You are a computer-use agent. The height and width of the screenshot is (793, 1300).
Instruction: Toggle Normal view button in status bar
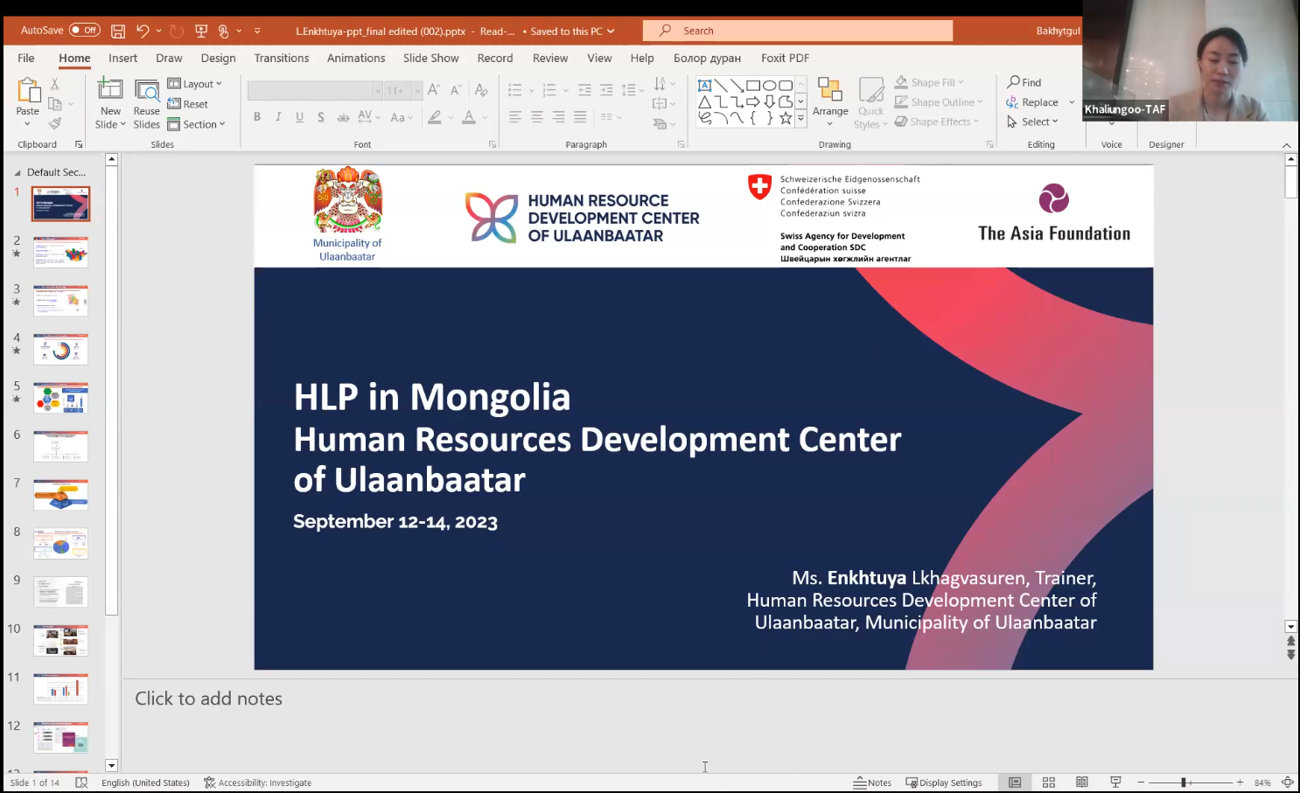point(1015,783)
